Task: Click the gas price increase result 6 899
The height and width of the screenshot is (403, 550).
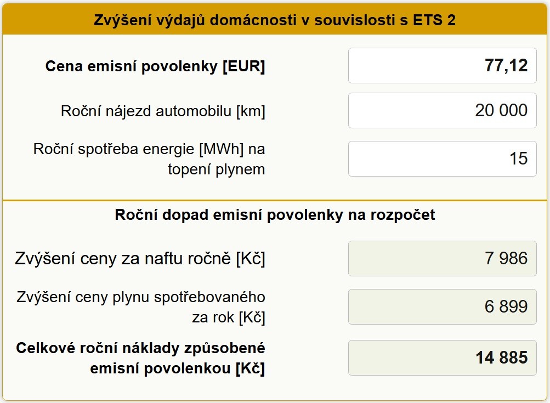Action: pos(442,306)
